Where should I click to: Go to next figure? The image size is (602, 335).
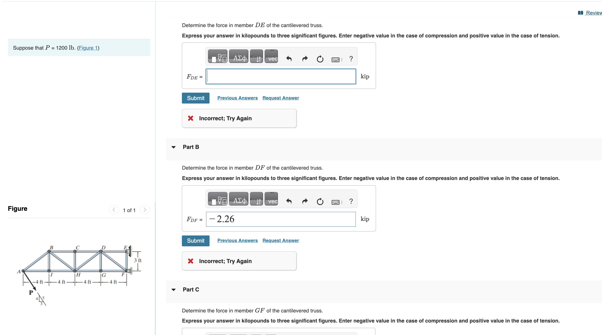pos(145,210)
